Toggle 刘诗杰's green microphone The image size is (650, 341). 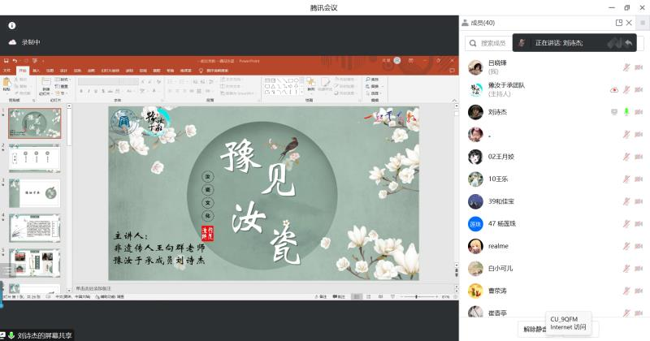pyautogui.click(x=626, y=112)
